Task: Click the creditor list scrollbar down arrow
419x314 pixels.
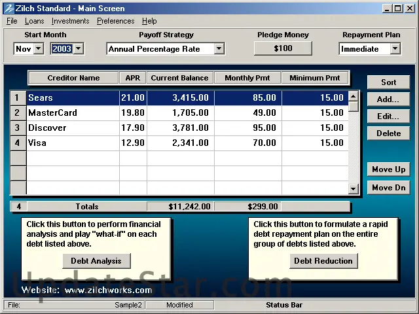Action: [x=354, y=188]
